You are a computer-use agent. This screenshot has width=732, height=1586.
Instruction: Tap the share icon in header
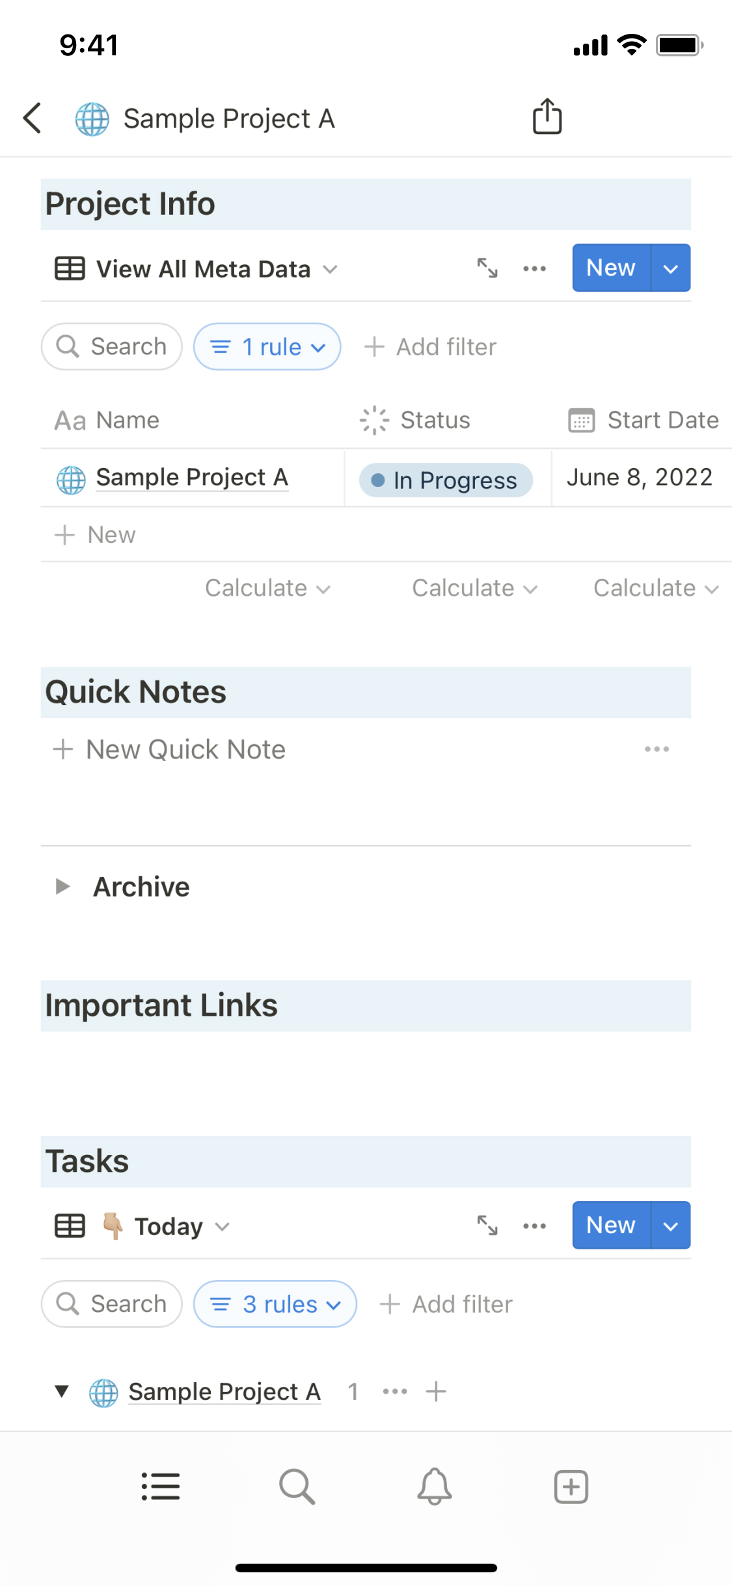pyautogui.click(x=547, y=117)
